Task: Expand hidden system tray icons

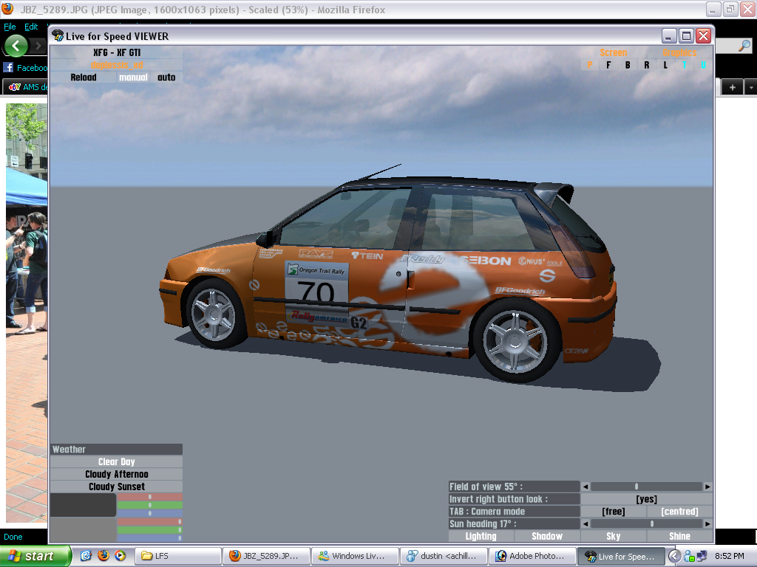Action: click(x=674, y=556)
